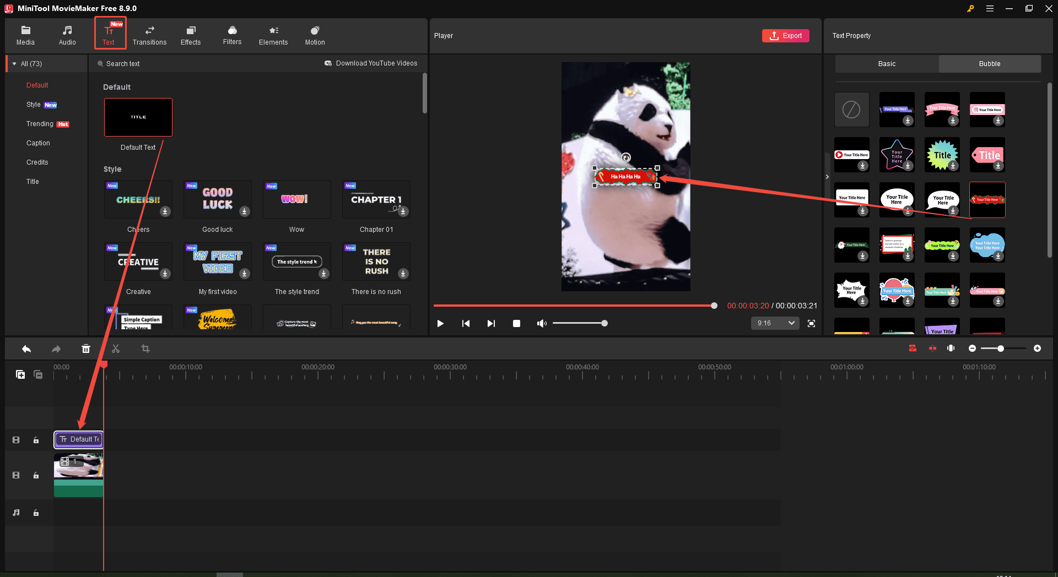Open the Motion library

point(315,35)
